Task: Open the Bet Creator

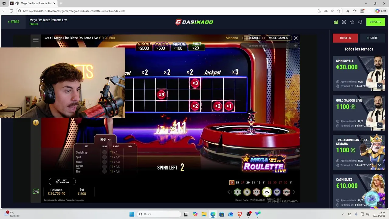Action: [x=62, y=182]
